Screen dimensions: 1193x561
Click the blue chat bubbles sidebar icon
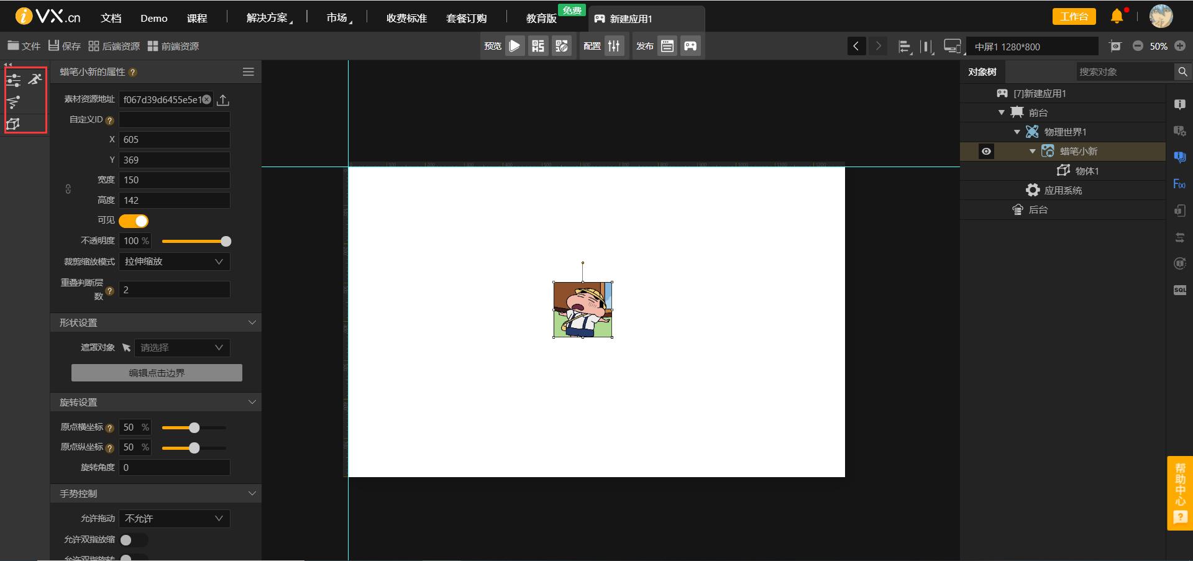tap(1179, 157)
